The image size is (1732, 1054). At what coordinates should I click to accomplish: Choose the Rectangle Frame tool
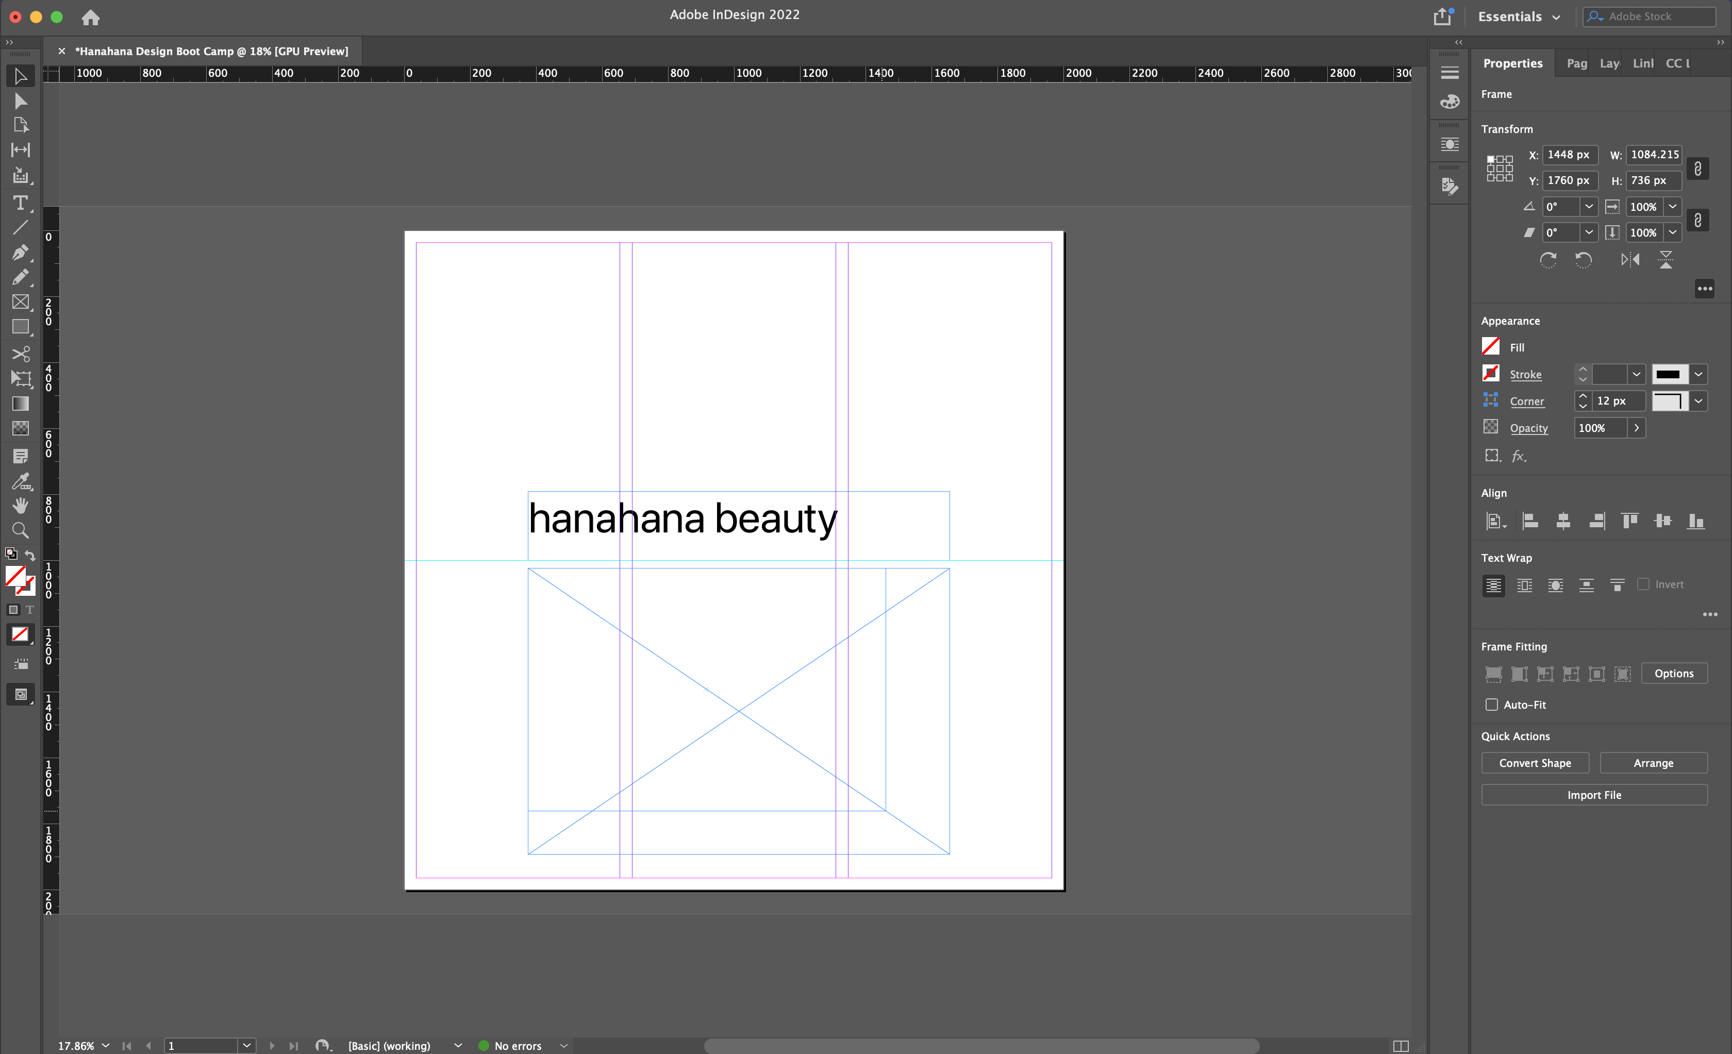(21, 302)
